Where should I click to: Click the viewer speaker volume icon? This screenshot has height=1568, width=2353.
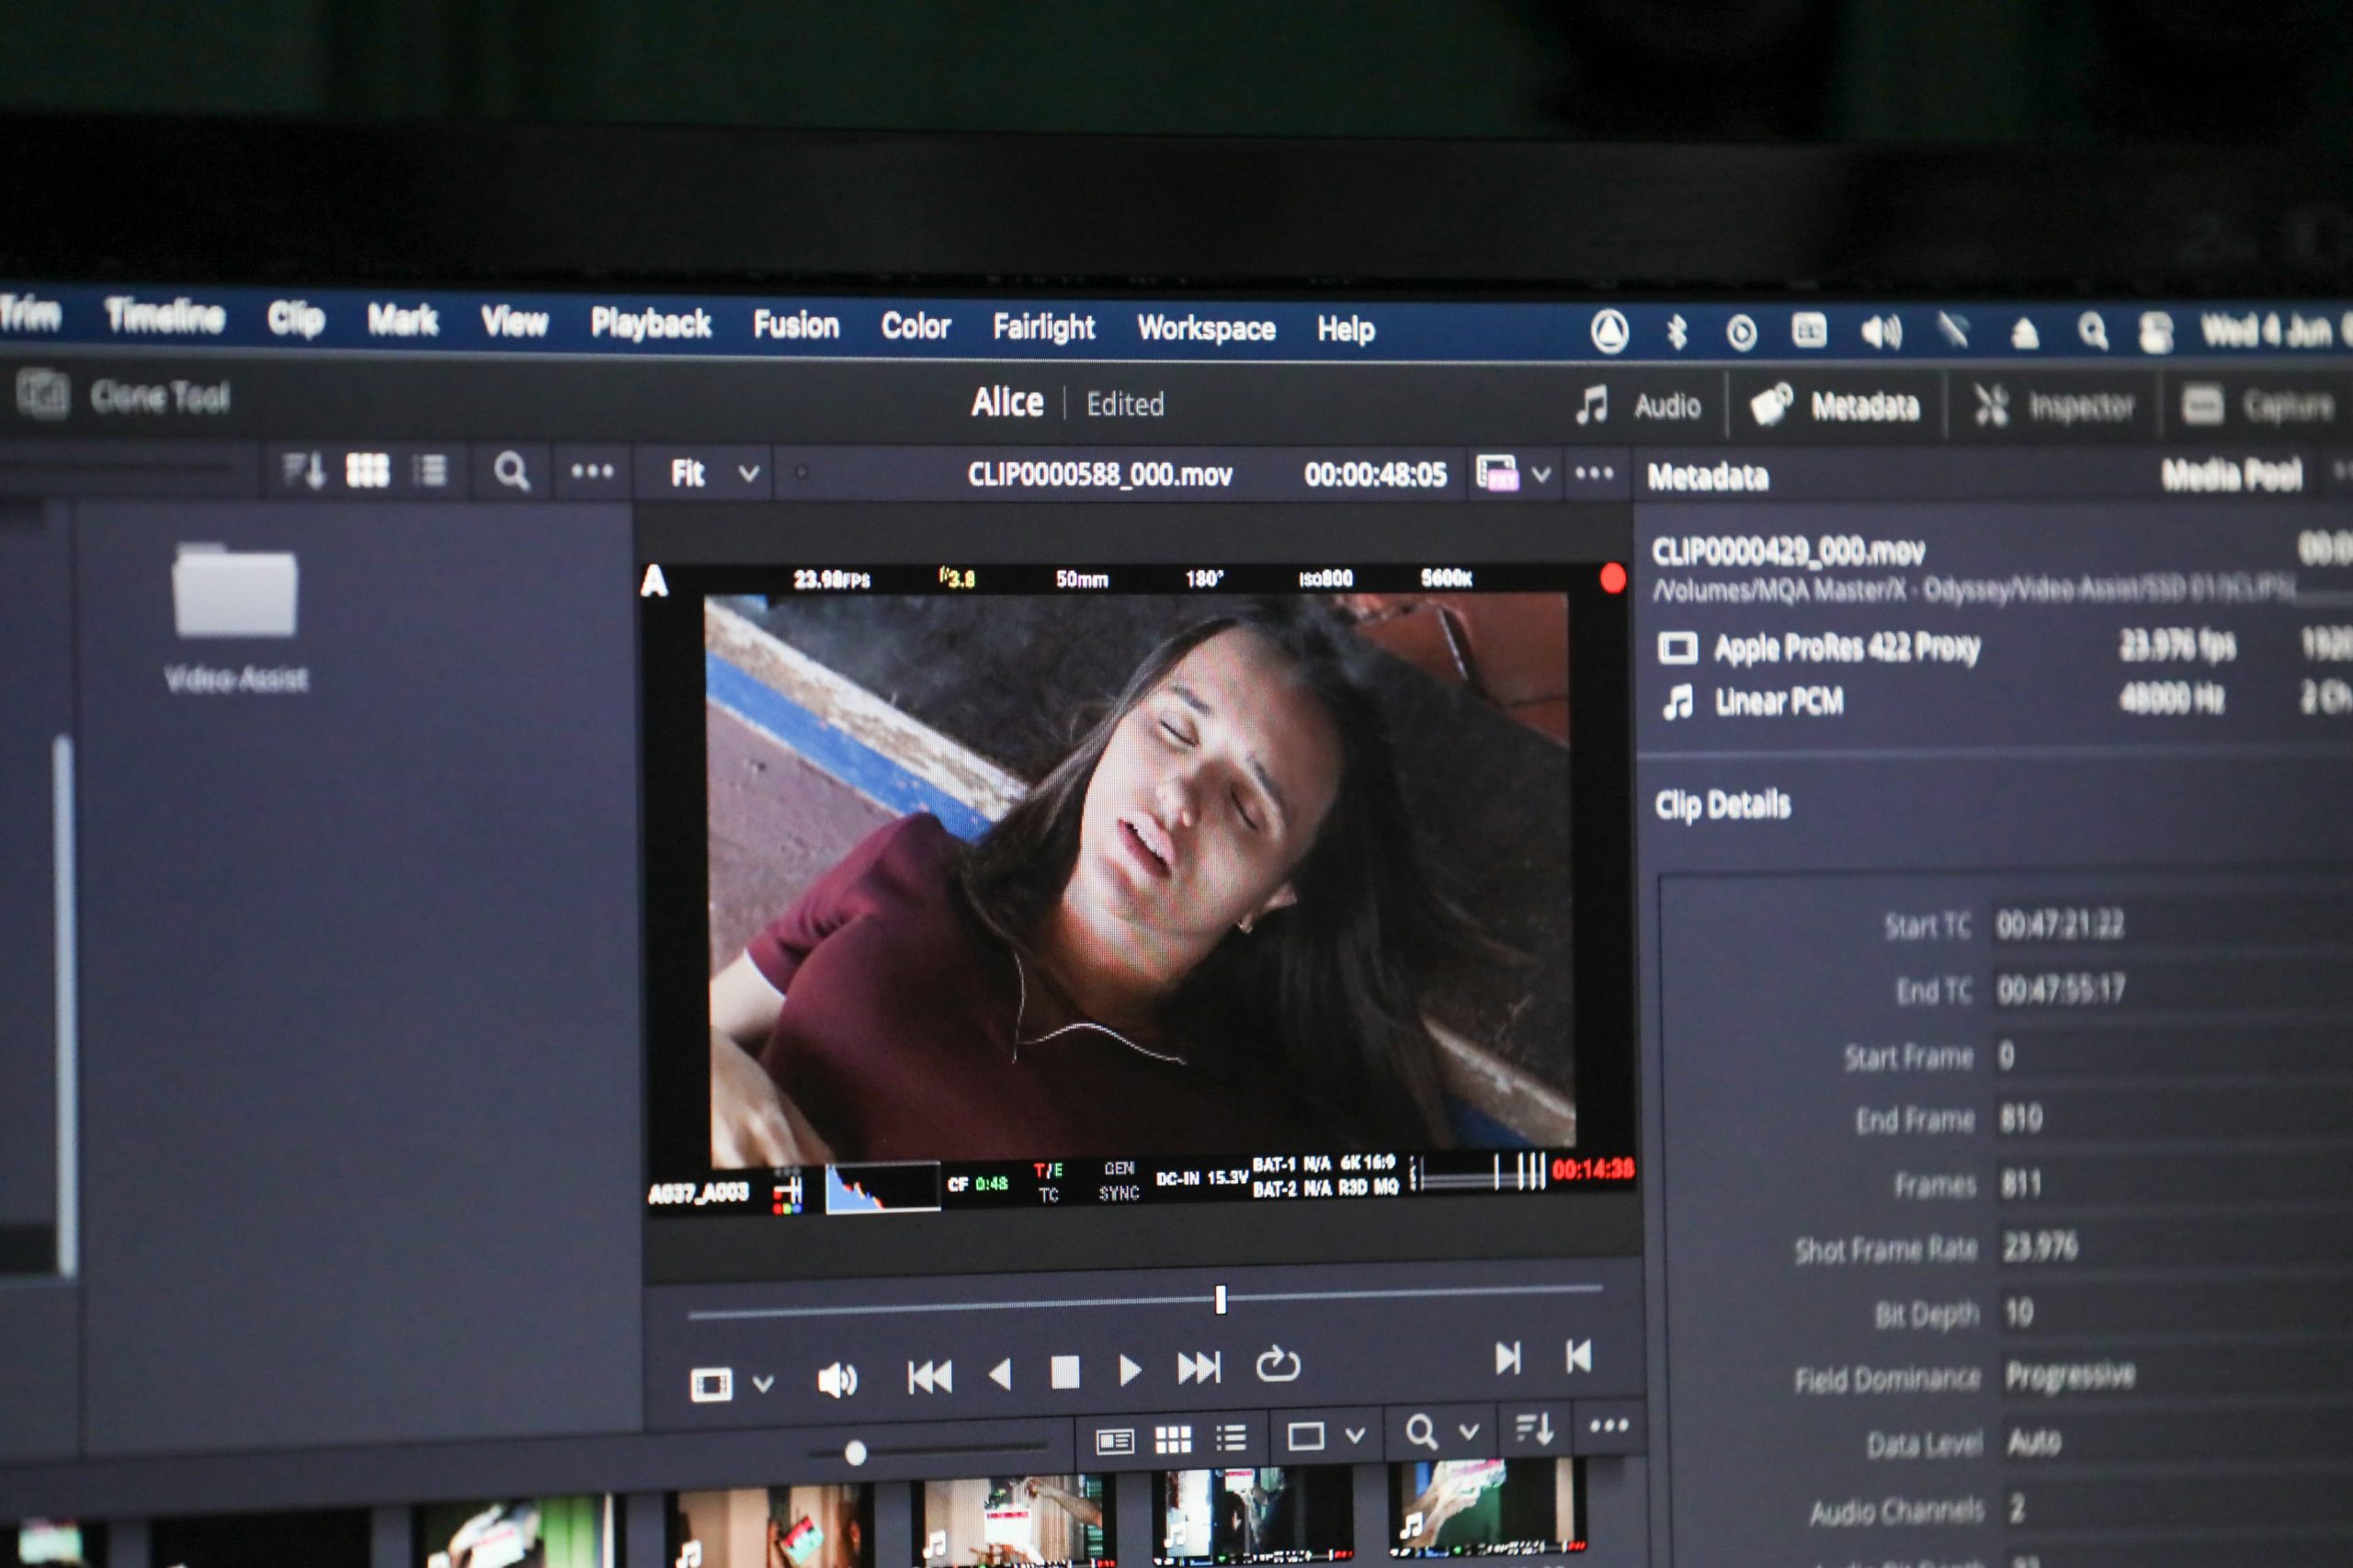[x=837, y=1381]
